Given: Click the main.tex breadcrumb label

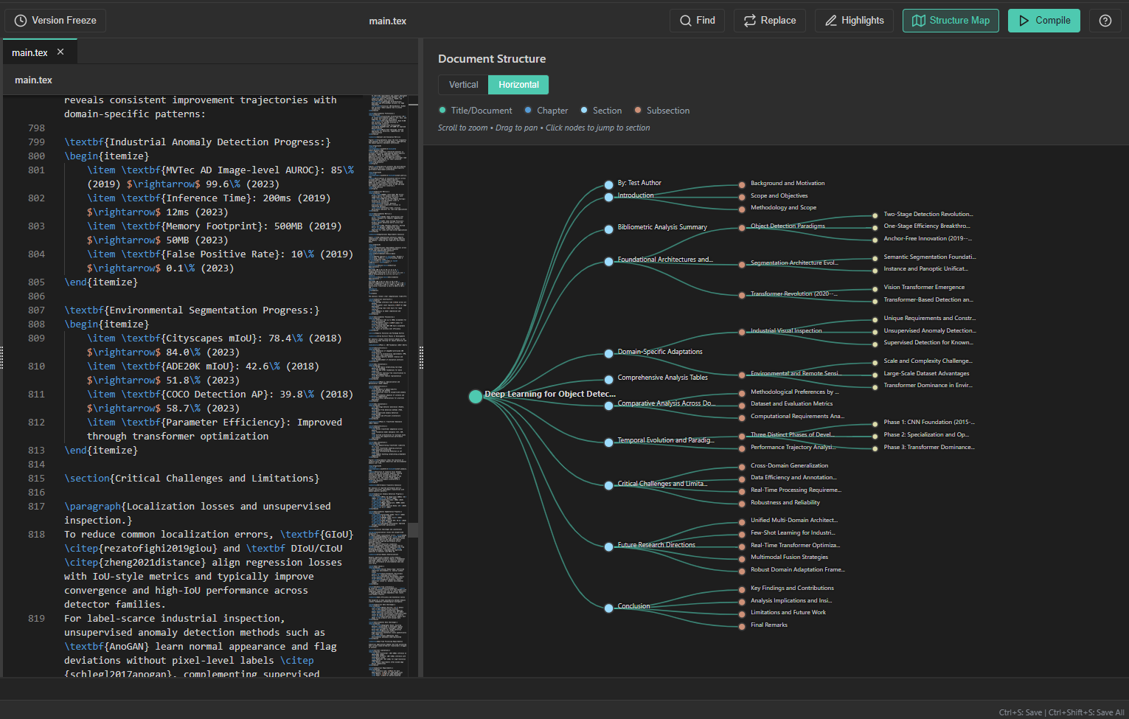Looking at the screenshot, I should tap(33, 80).
